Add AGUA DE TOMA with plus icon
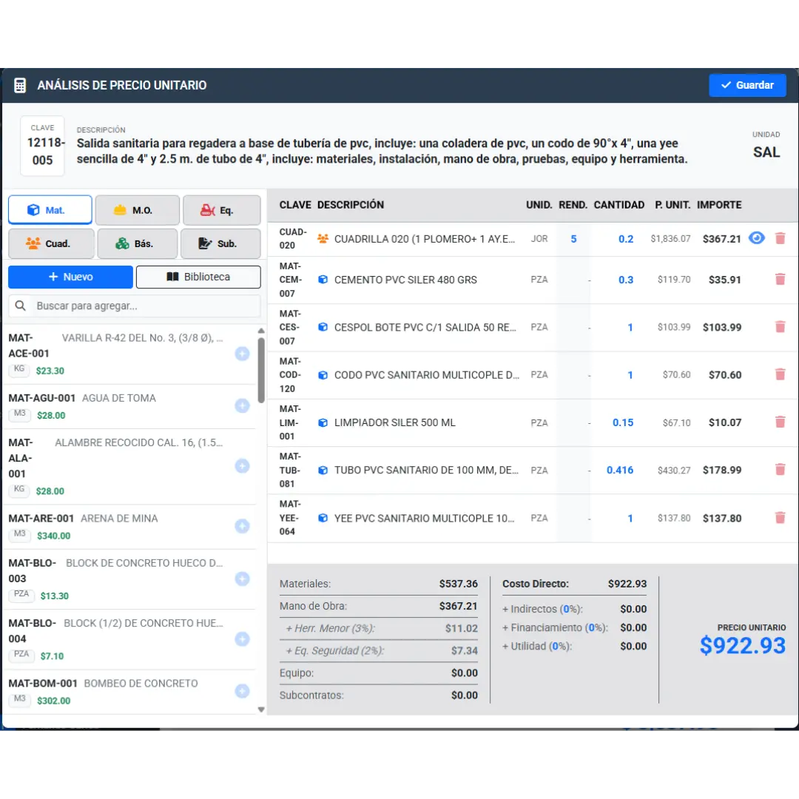Viewport: 799px width, 799px height. [x=242, y=405]
